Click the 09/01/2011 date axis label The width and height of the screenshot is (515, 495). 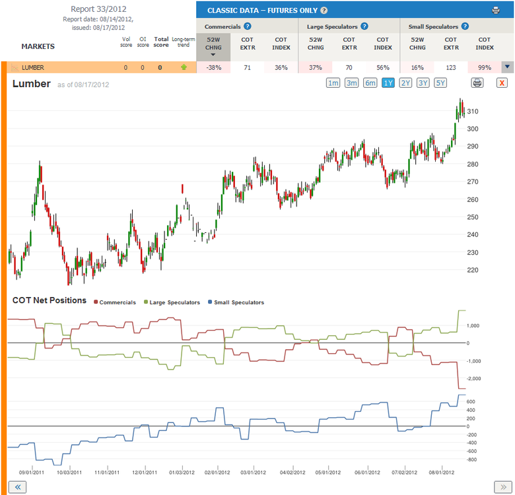pyautogui.click(x=32, y=473)
